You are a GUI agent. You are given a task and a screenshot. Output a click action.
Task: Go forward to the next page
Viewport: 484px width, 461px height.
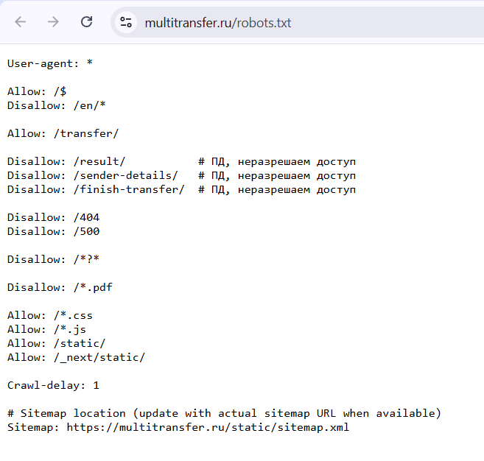53,22
